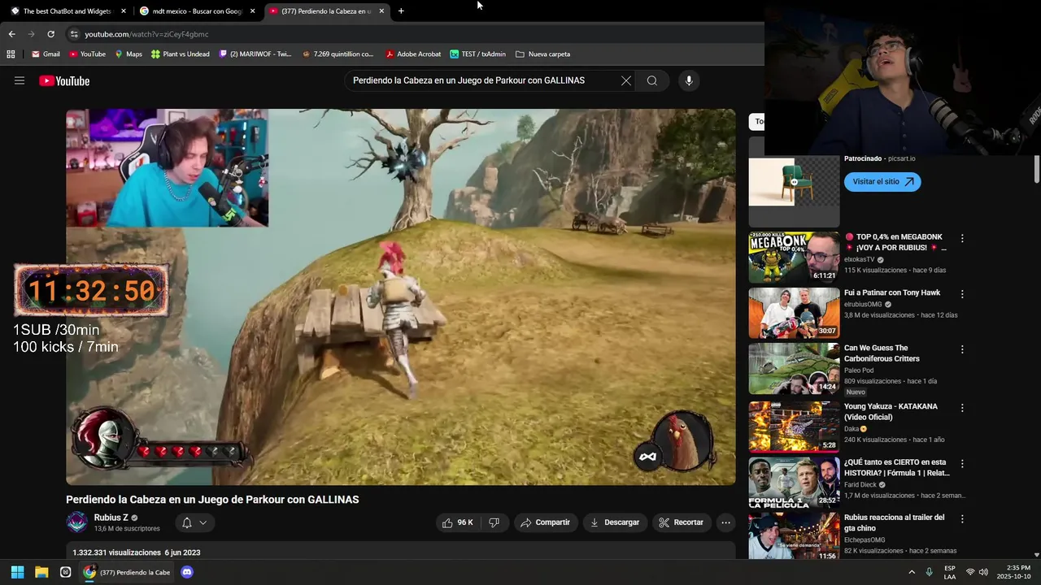Dislike the video with thumbs down

(x=494, y=522)
